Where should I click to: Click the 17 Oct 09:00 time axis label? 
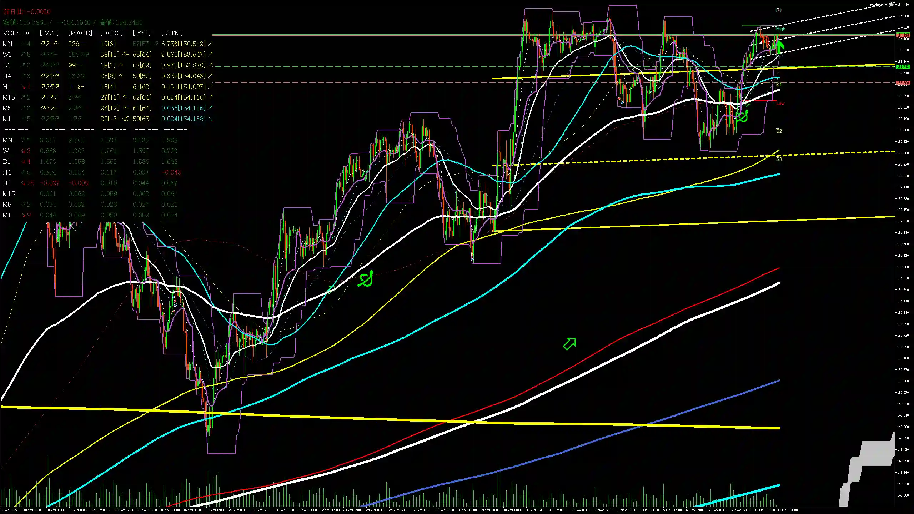click(x=216, y=510)
